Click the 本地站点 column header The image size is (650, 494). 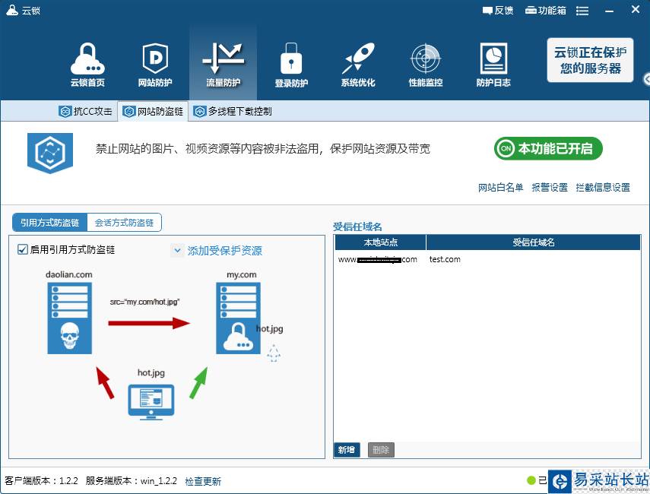pyautogui.click(x=381, y=242)
